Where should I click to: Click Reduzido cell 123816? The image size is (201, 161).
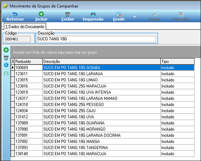pos(29,86)
